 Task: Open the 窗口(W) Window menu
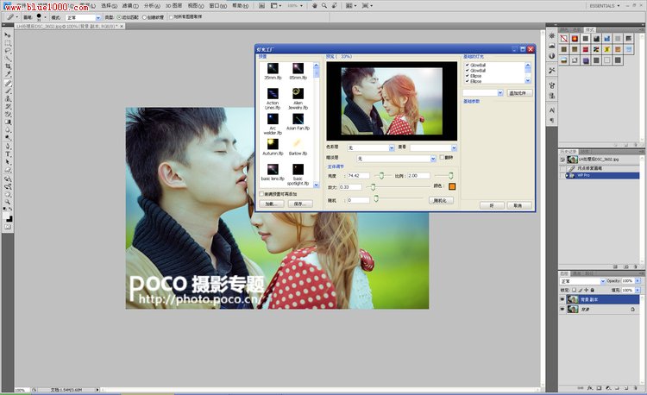tap(217, 6)
